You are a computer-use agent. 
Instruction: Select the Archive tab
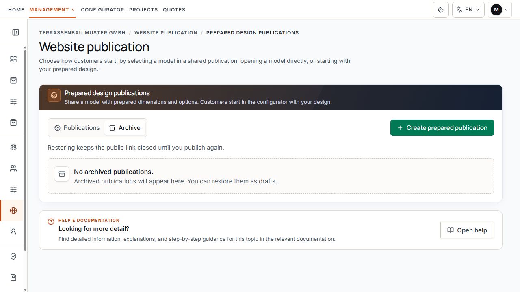(125, 128)
